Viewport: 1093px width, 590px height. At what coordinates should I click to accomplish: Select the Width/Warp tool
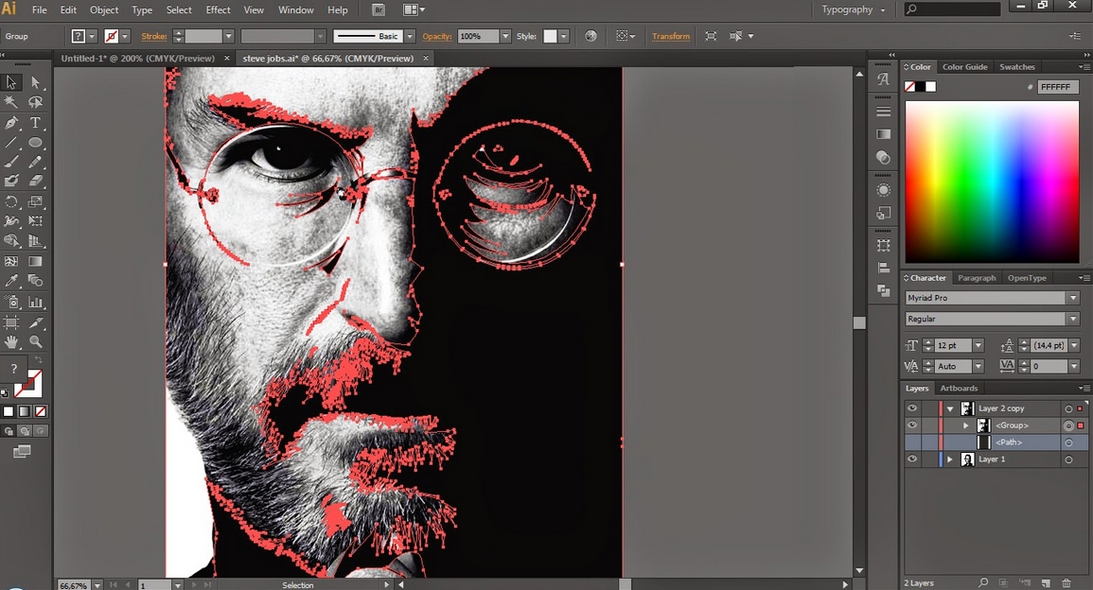coord(11,221)
